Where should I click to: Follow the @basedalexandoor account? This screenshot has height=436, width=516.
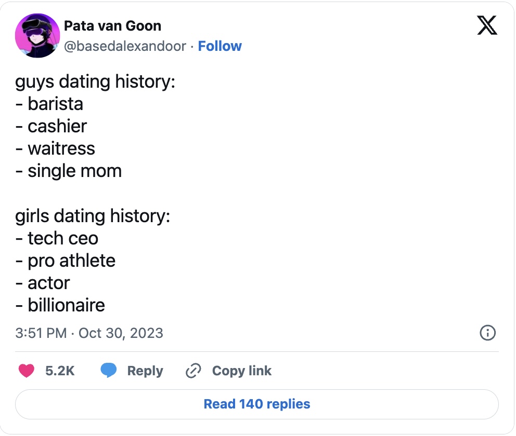coord(220,46)
